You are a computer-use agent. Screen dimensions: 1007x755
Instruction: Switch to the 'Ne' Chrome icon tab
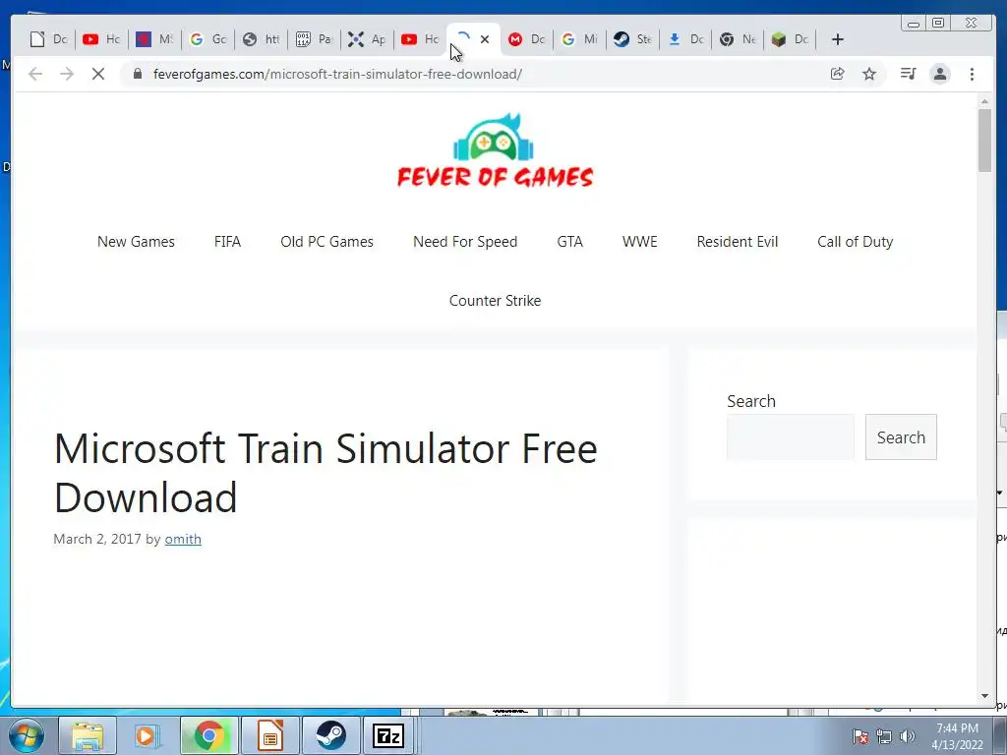[x=738, y=39]
